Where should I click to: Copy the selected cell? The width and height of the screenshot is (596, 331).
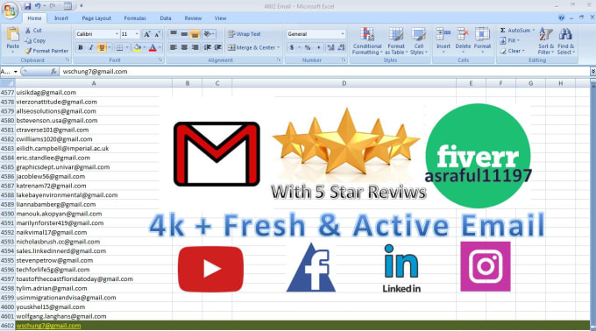coord(35,40)
